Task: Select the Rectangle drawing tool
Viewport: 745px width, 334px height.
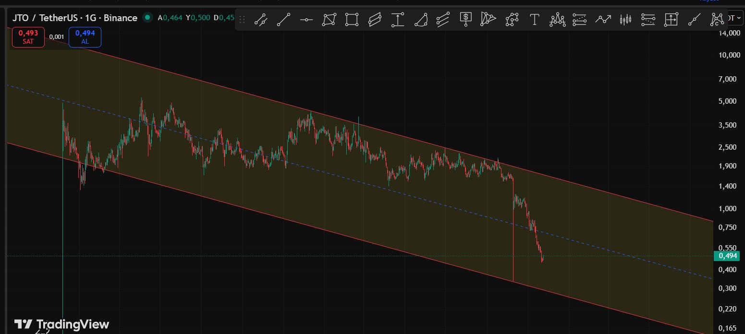Action: pyautogui.click(x=352, y=20)
